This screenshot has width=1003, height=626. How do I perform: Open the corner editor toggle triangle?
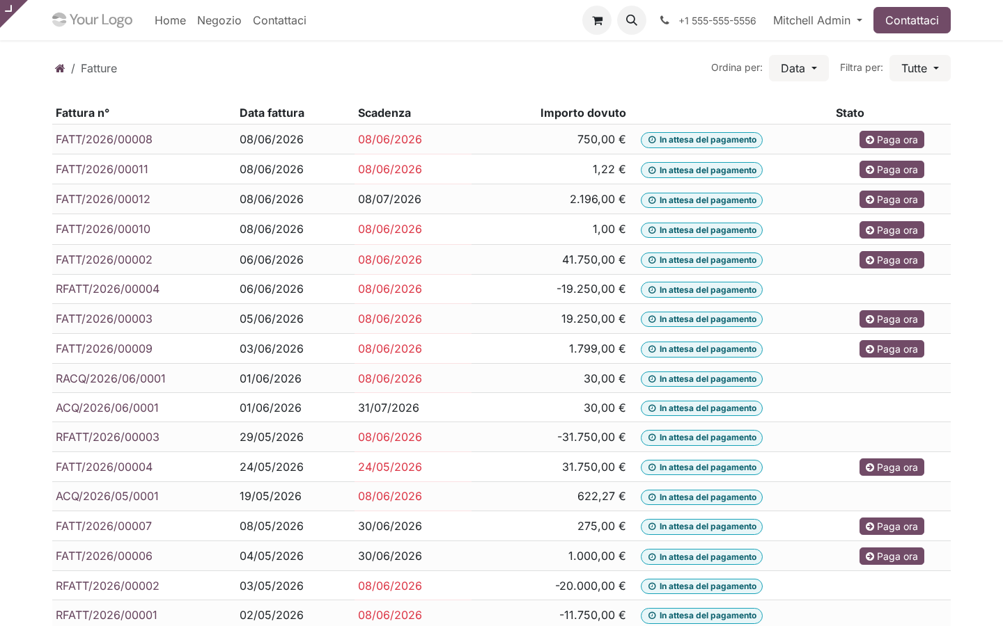tap(9, 8)
